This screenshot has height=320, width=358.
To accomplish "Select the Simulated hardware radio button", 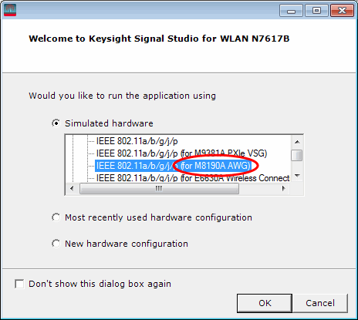I will [56, 123].
